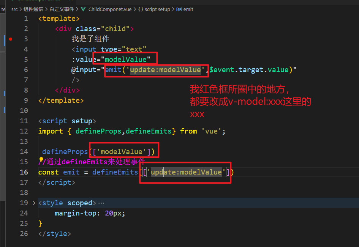
Task: Click line number 1 in the gutter
Action: point(26,19)
